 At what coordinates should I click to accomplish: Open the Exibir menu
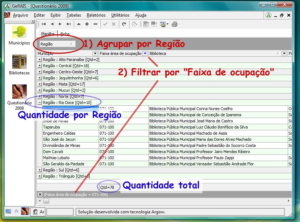(56, 15)
